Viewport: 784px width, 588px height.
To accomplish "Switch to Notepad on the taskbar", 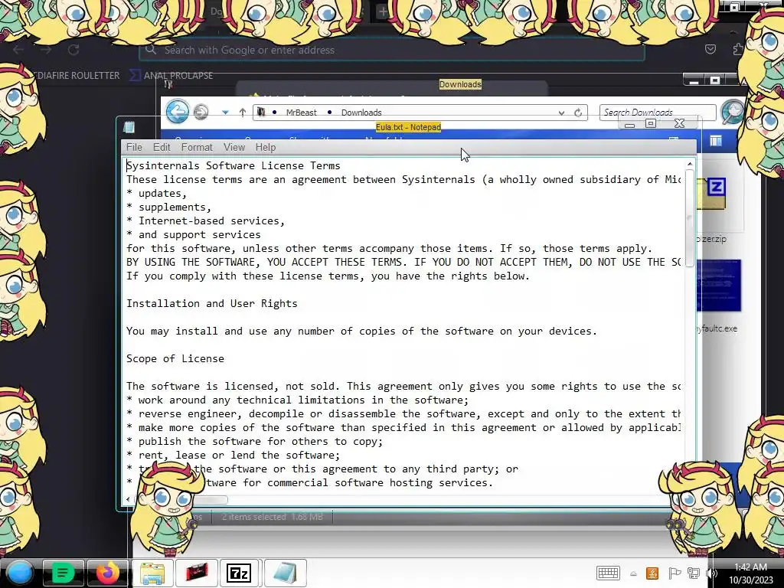I will pyautogui.click(x=285, y=573).
